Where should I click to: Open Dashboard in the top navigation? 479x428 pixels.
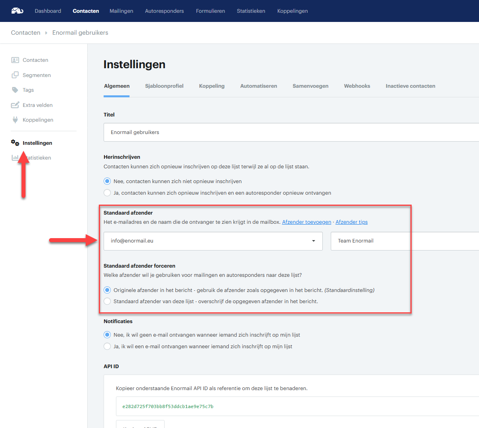tap(48, 11)
